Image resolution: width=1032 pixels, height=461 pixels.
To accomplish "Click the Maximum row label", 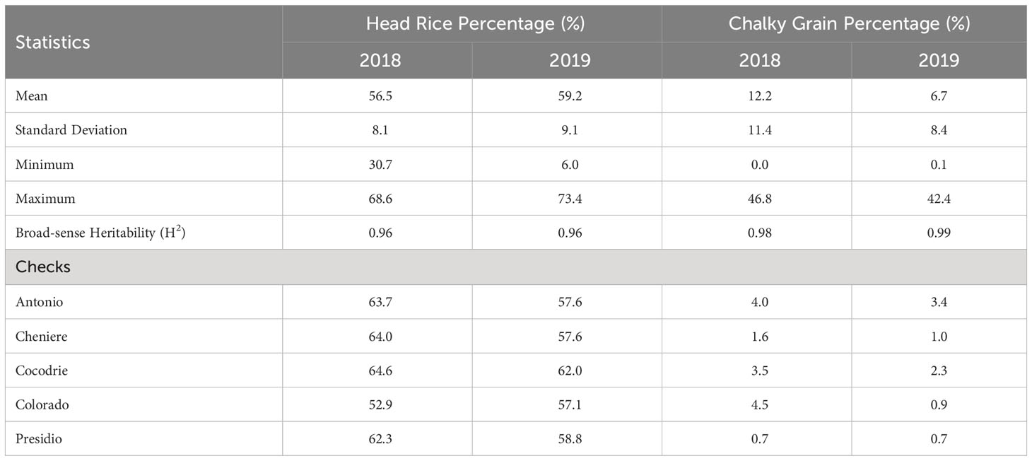I will coord(45,199).
